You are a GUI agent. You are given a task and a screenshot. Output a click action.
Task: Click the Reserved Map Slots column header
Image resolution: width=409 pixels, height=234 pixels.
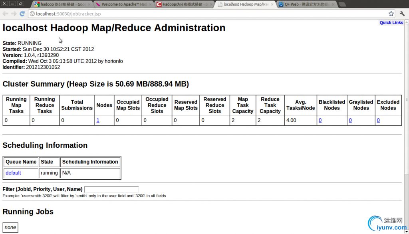coord(186,105)
